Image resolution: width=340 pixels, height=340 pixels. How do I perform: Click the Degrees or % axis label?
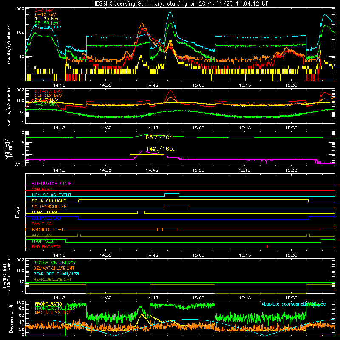tap(11, 318)
